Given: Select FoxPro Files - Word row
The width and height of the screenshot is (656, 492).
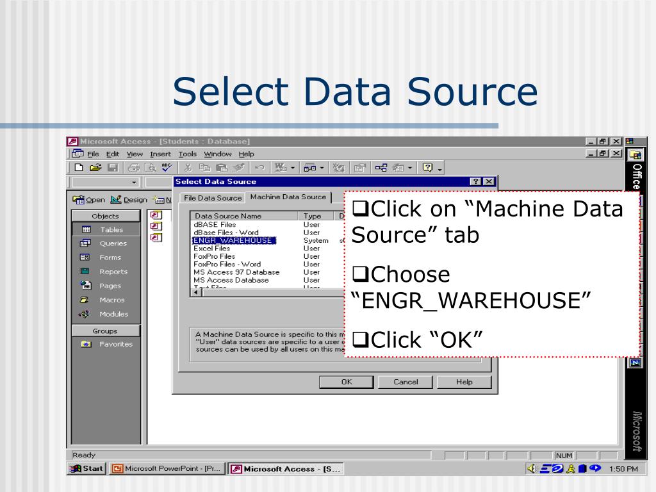Looking at the screenshot, I should click(227, 265).
